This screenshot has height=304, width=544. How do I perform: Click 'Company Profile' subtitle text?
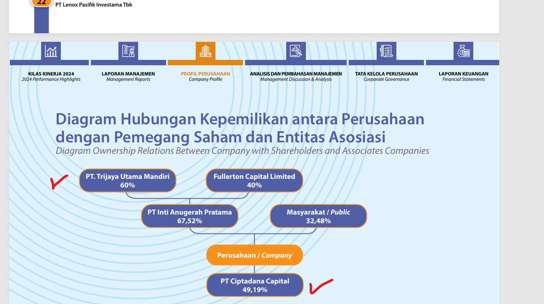click(206, 80)
